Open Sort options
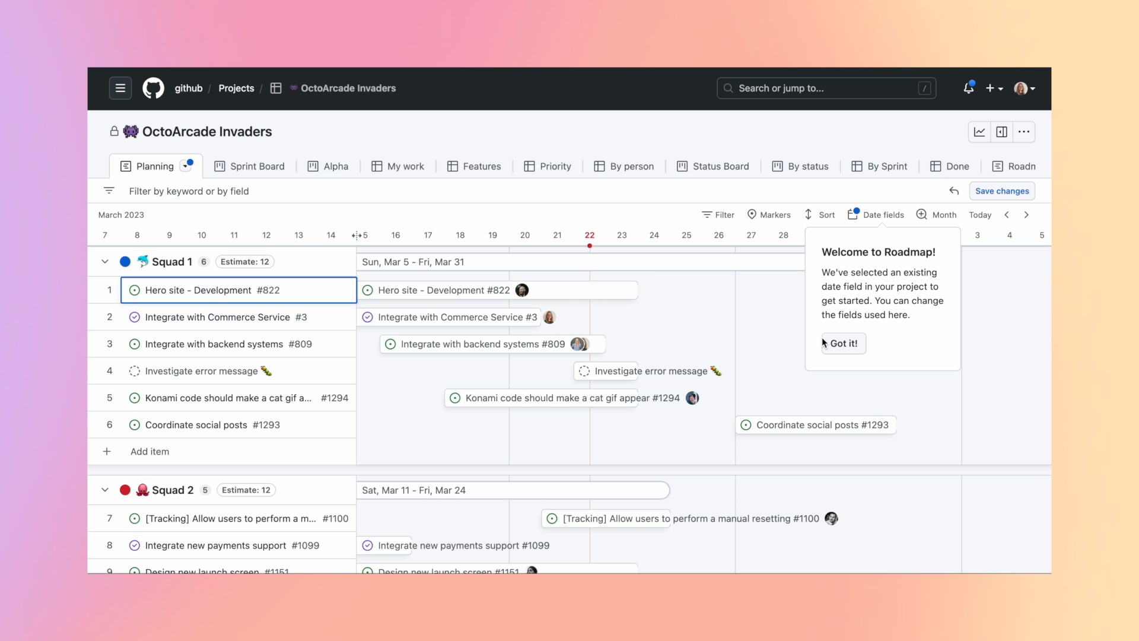The height and width of the screenshot is (641, 1139). click(819, 215)
